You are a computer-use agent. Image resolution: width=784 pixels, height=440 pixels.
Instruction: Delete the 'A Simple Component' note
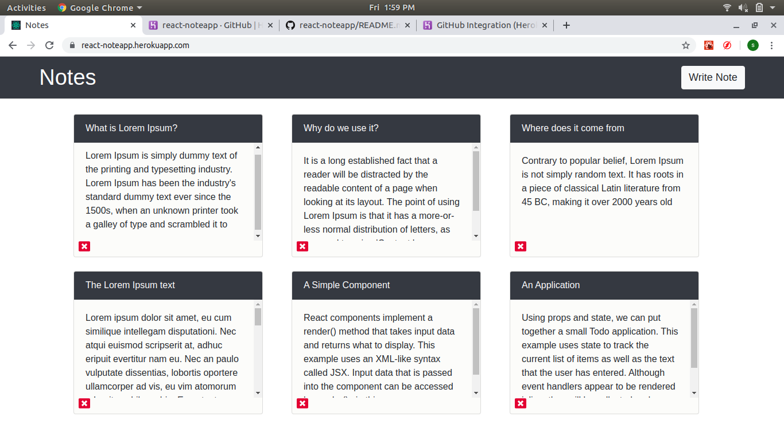[x=302, y=403]
